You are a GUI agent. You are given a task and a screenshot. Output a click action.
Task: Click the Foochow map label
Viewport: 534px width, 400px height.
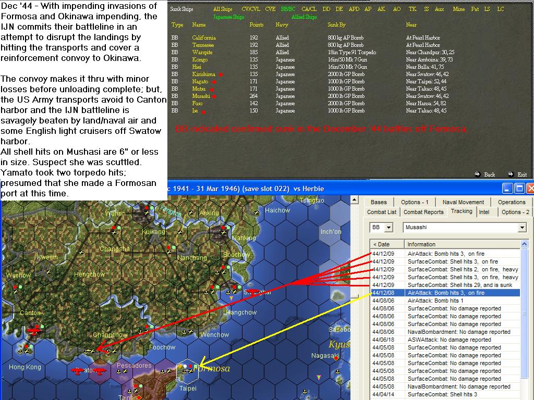point(162,347)
